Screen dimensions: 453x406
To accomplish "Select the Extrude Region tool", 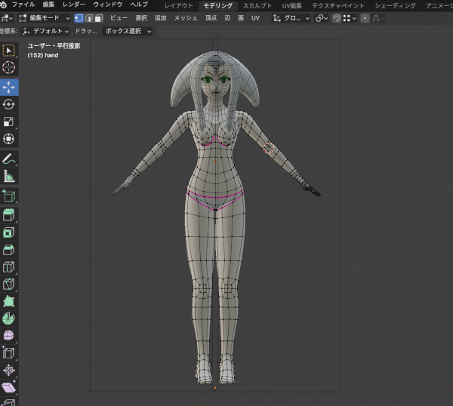I will click(x=8, y=215).
